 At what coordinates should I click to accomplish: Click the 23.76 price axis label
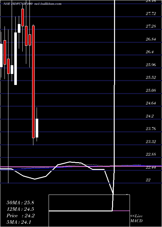pyautogui.click(x=151, y=128)
